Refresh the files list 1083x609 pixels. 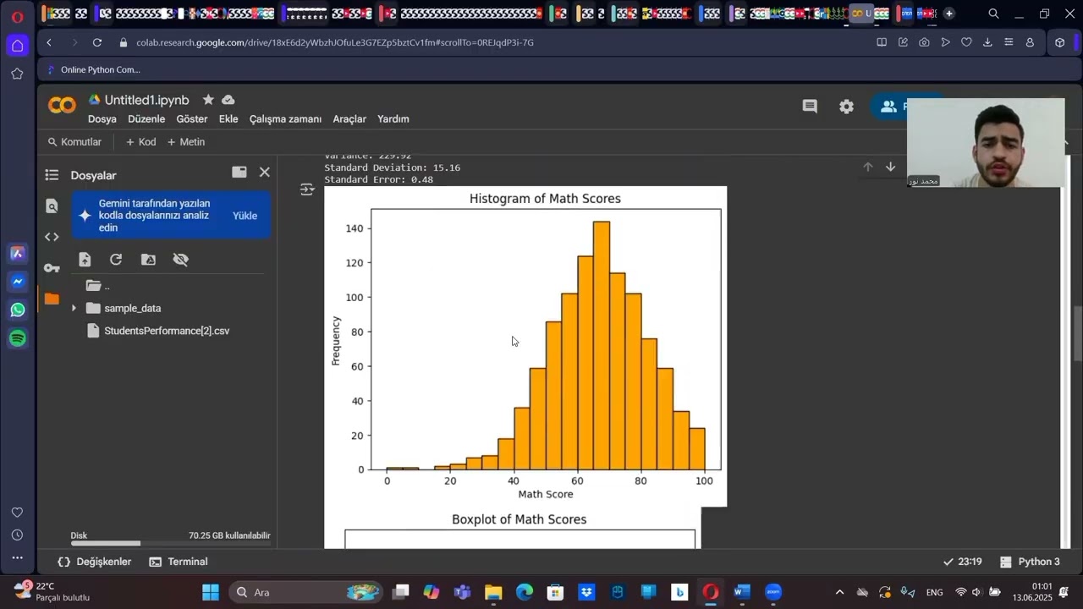point(116,260)
